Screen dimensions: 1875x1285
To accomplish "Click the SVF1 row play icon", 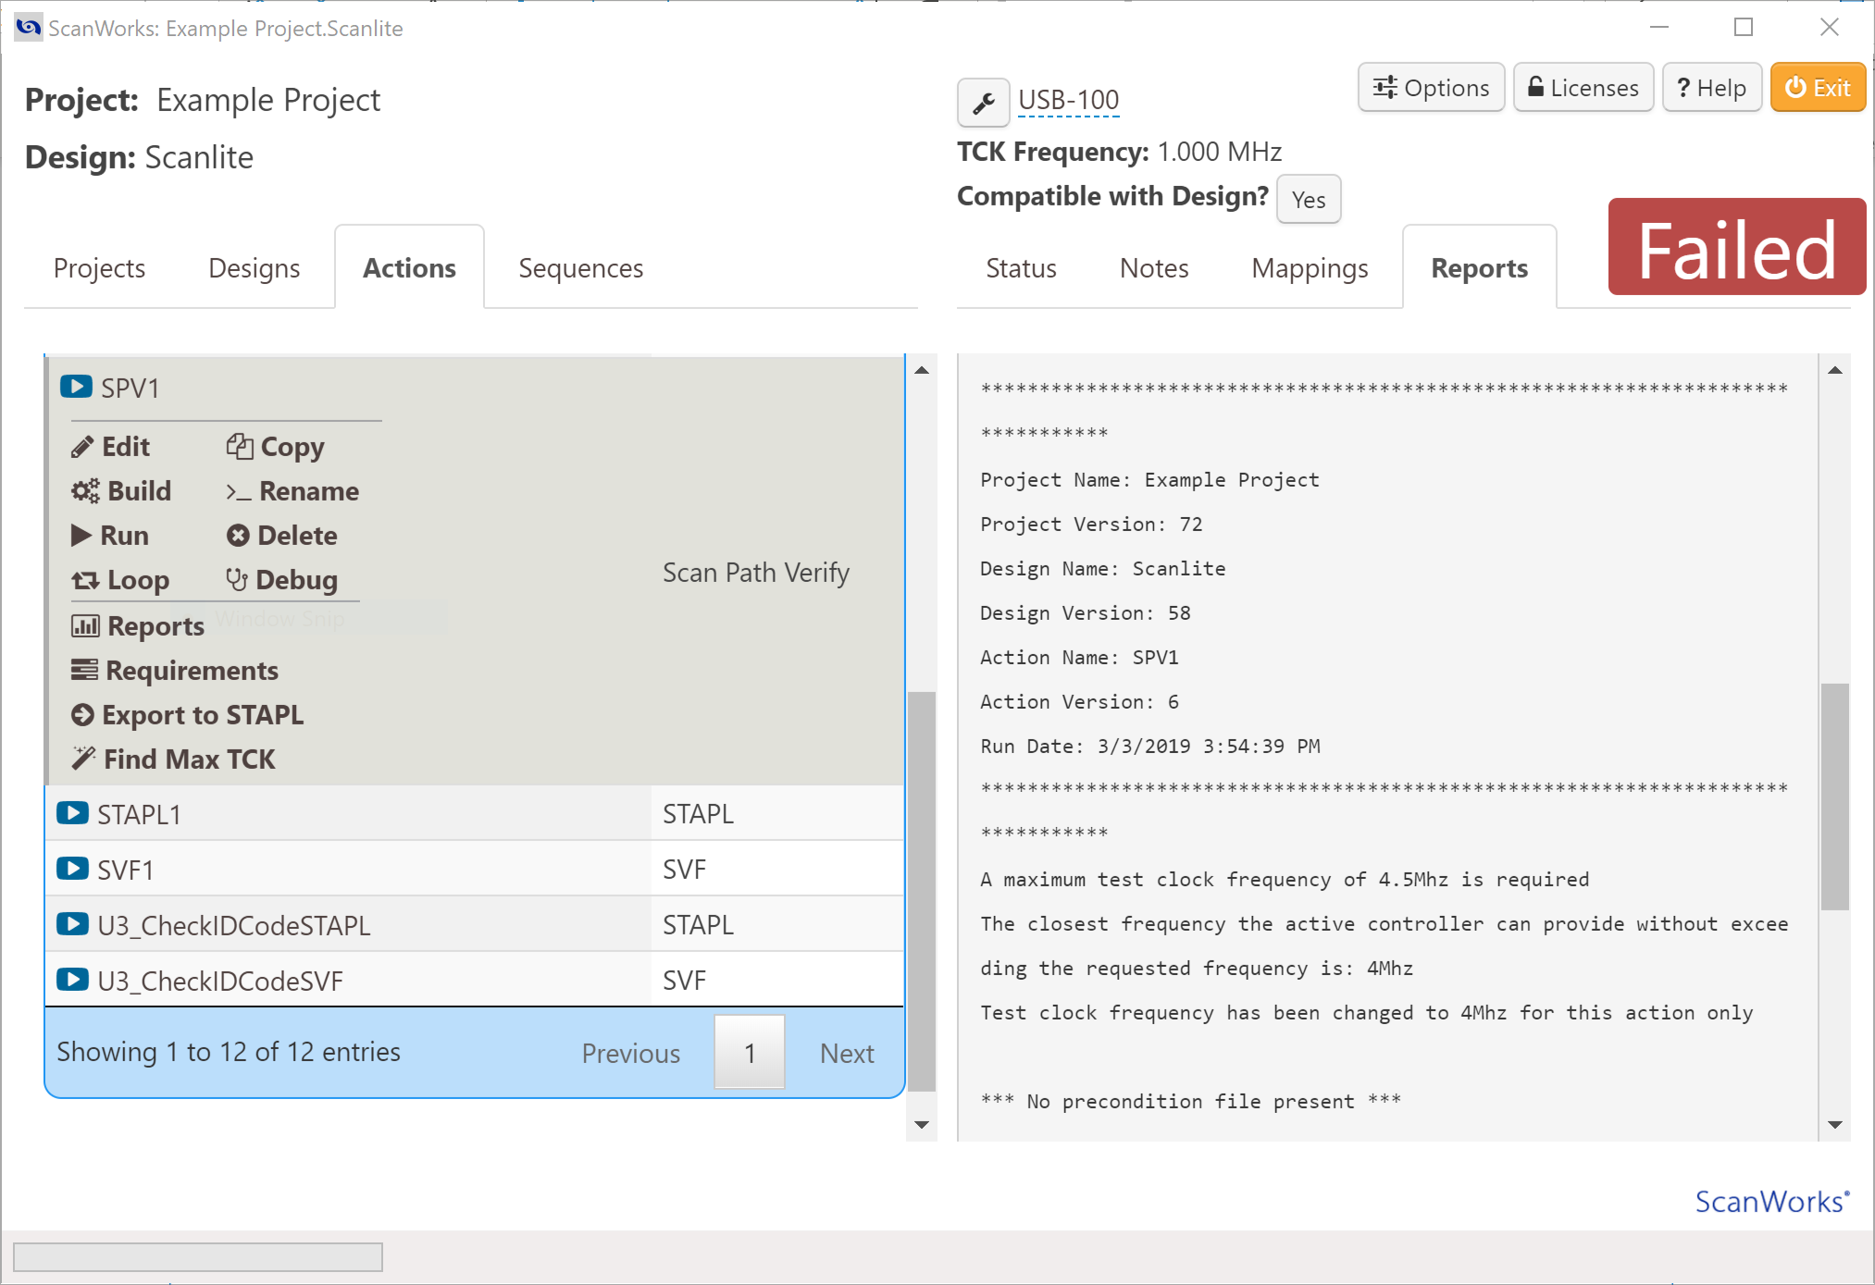I will pos(72,868).
